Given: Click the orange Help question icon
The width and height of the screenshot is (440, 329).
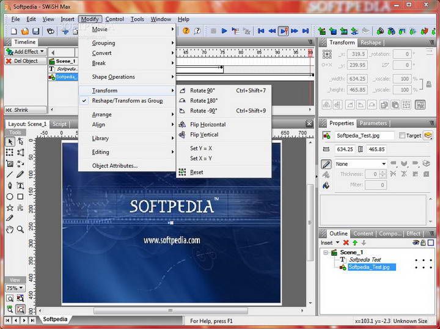Looking at the screenshot, I should tap(186, 31).
